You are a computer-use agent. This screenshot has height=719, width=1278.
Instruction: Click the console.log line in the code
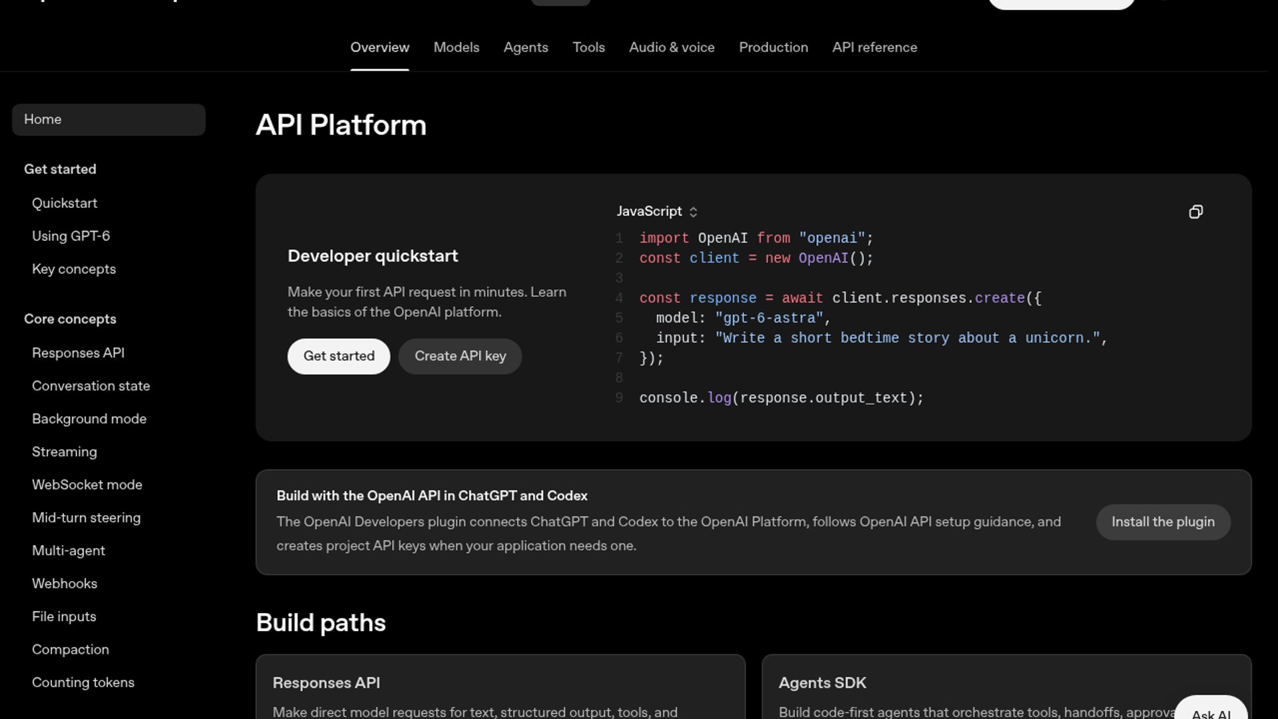point(781,398)
